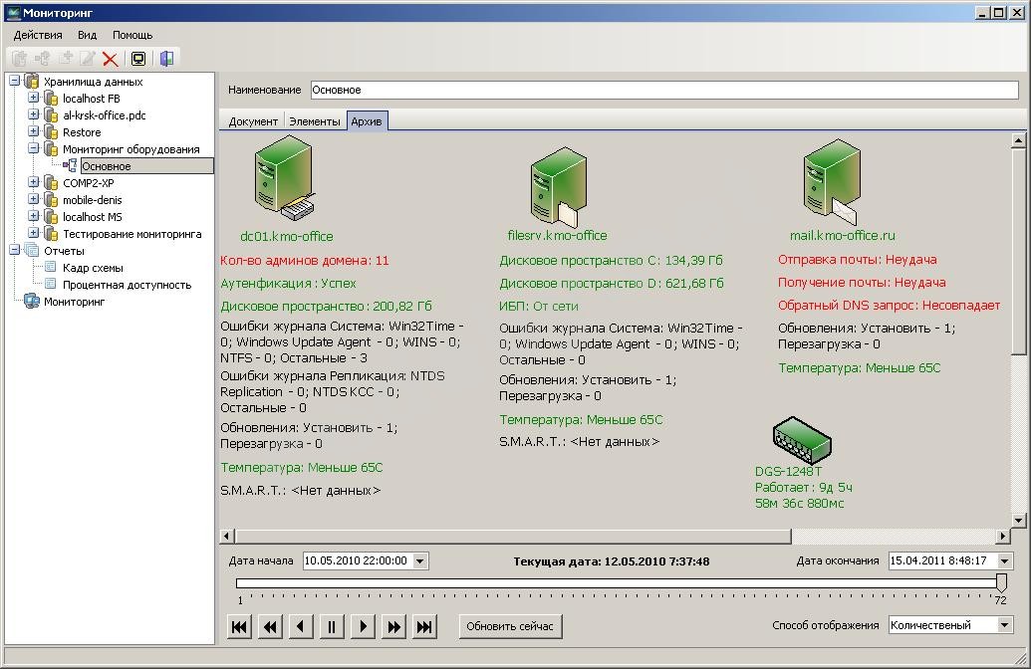Open the Дата начала date dropdown
Viewport: 1031px width, 669px height.
point(419,561)
